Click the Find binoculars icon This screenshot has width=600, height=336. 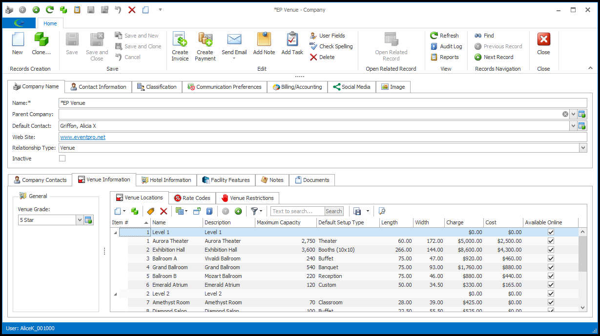pos(478,36)
